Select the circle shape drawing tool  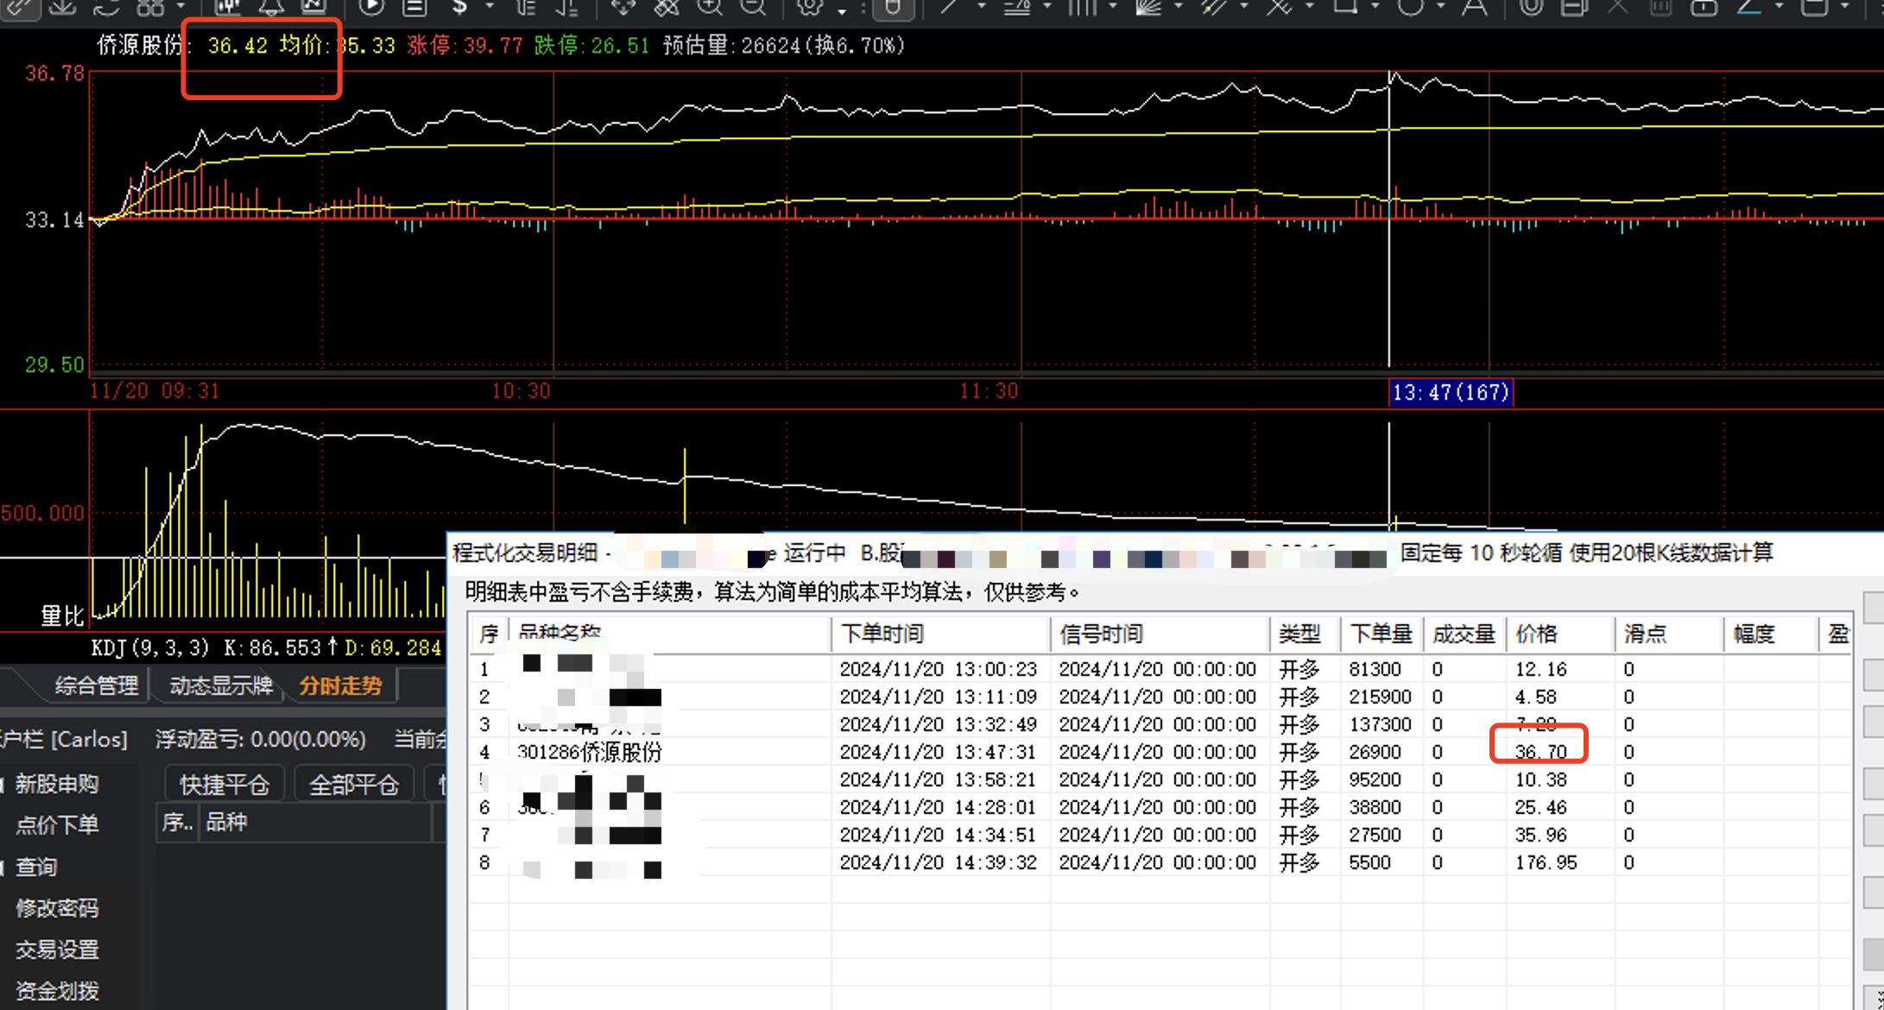coord(1410,7)
